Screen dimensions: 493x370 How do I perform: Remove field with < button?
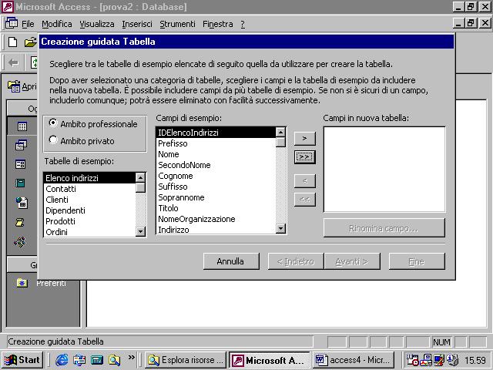coord(304,181)
